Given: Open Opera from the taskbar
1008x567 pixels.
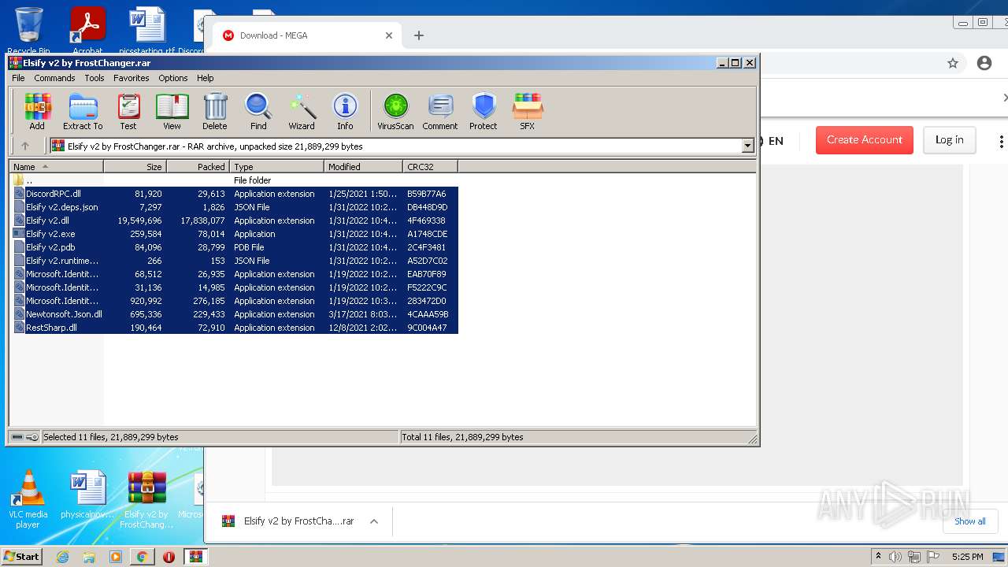Looking at the screenshot, I should (x=169, y=557).
